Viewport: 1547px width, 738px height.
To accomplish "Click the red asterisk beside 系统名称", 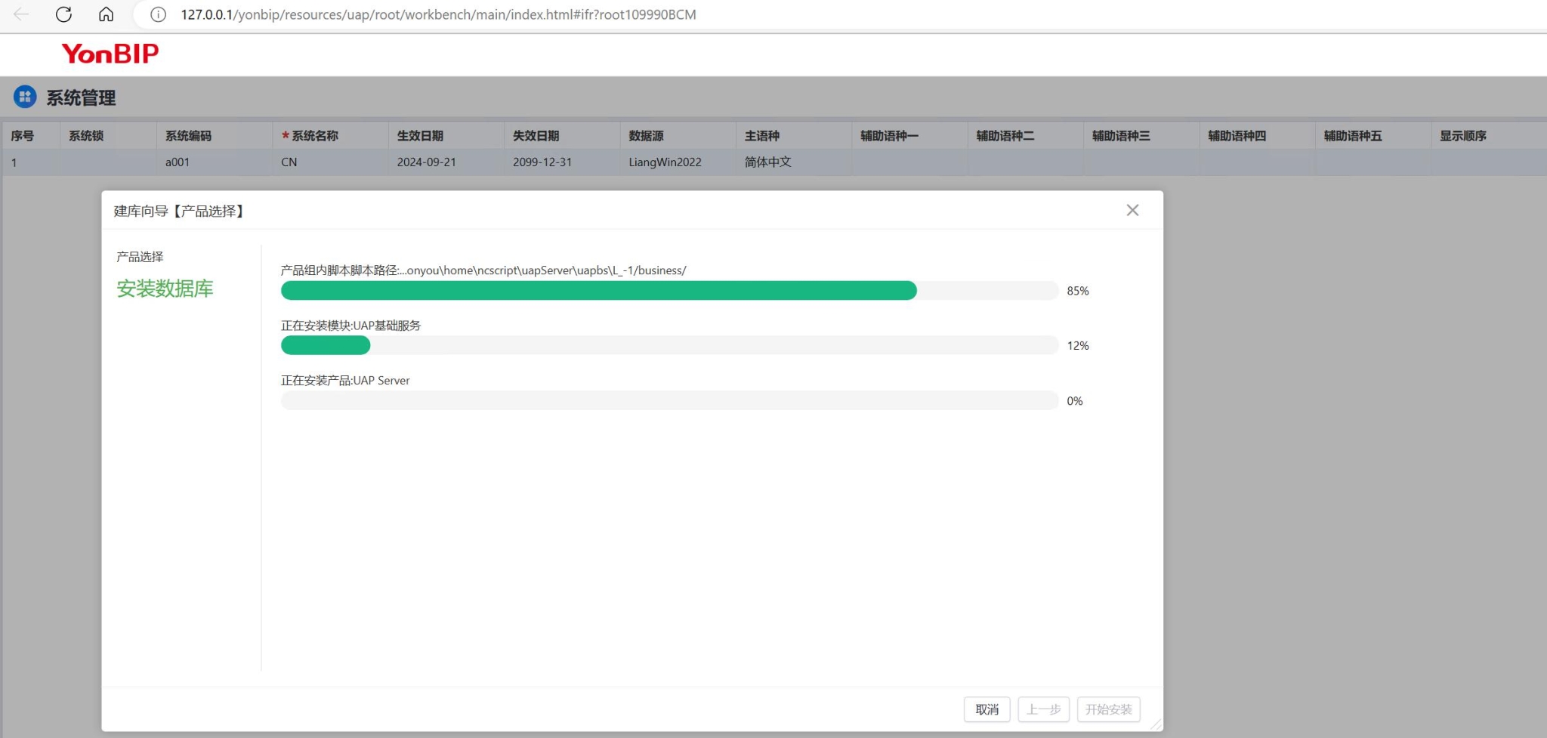I will (285, 135).
